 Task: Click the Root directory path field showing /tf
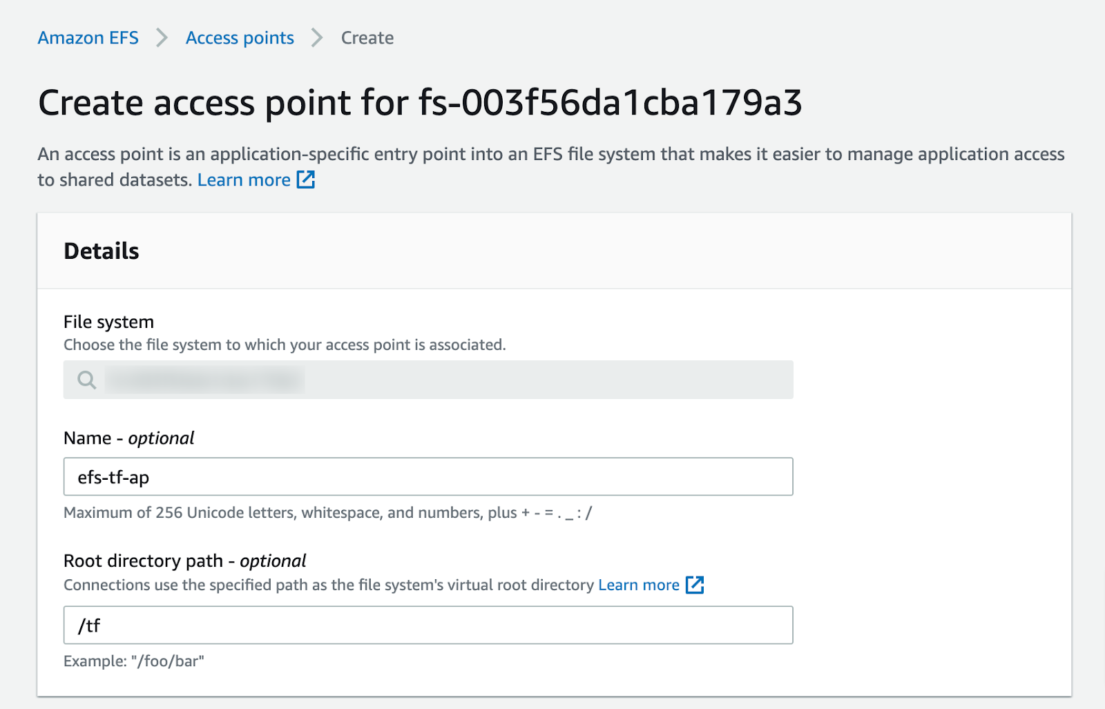click(x=427, y=625)
